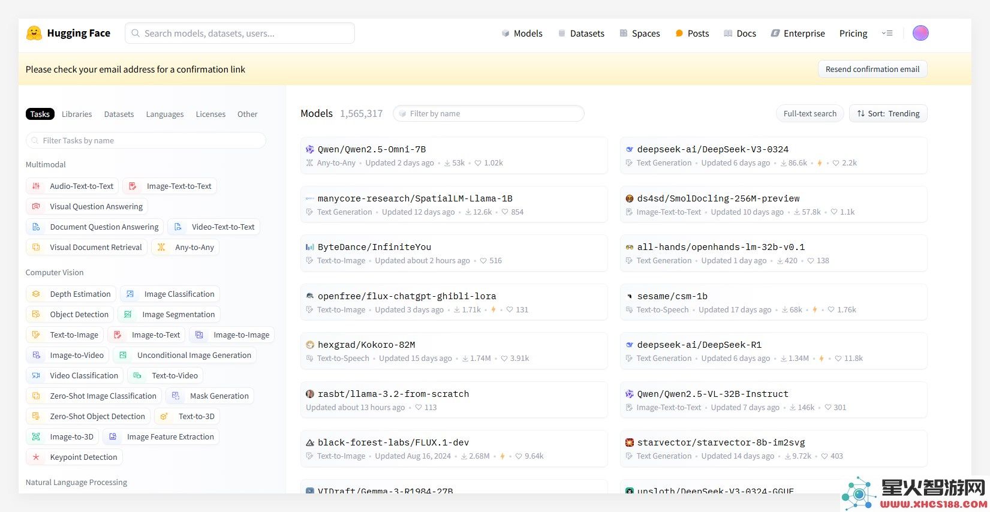Select the Zero-Shot Object Detection task filter
The height and width of the screenshot is (512, 990).
click(88, 416)
